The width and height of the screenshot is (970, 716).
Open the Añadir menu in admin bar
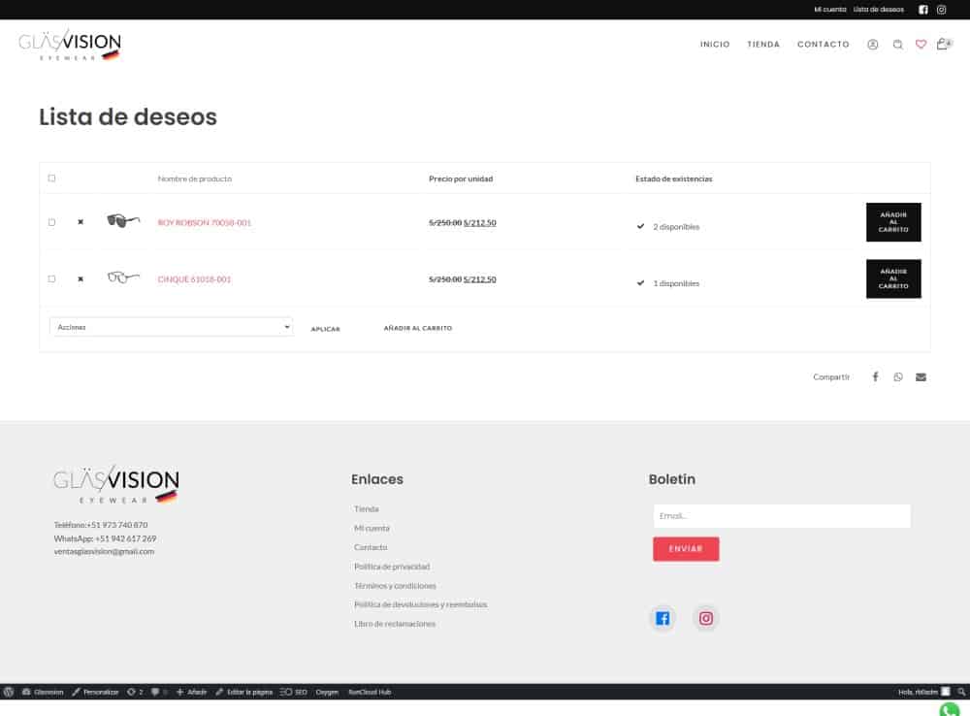192,692
